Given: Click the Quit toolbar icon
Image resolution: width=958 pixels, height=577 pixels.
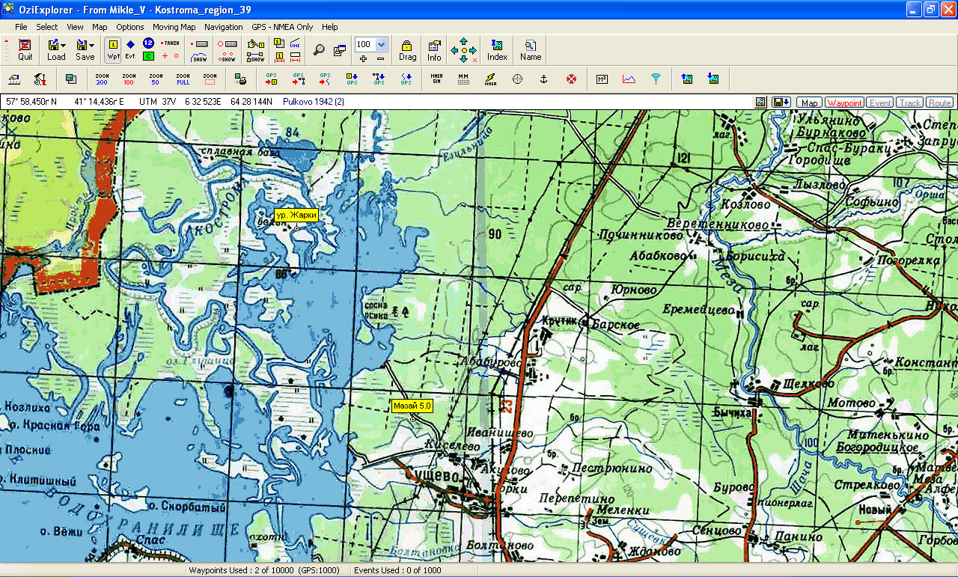Looking at the screenshot, I should tap(25, 49).
